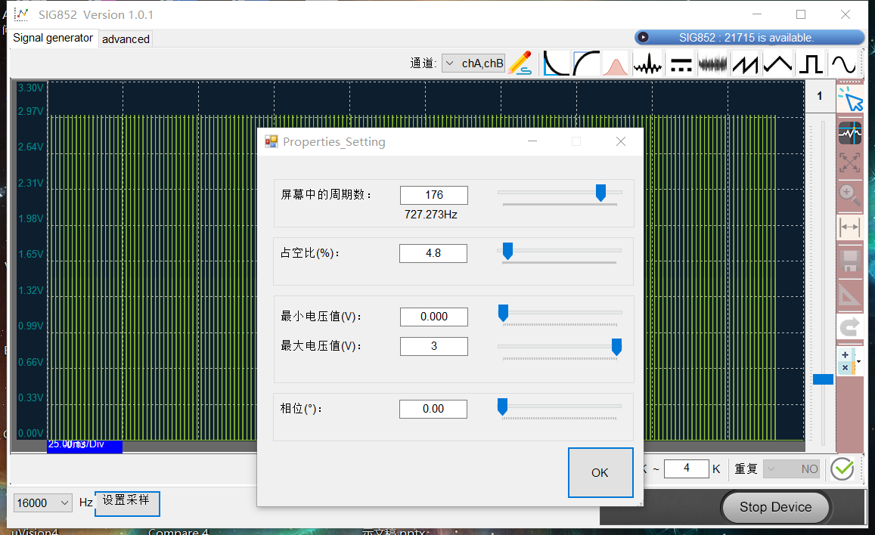Select the noise waveform icon

713,63
